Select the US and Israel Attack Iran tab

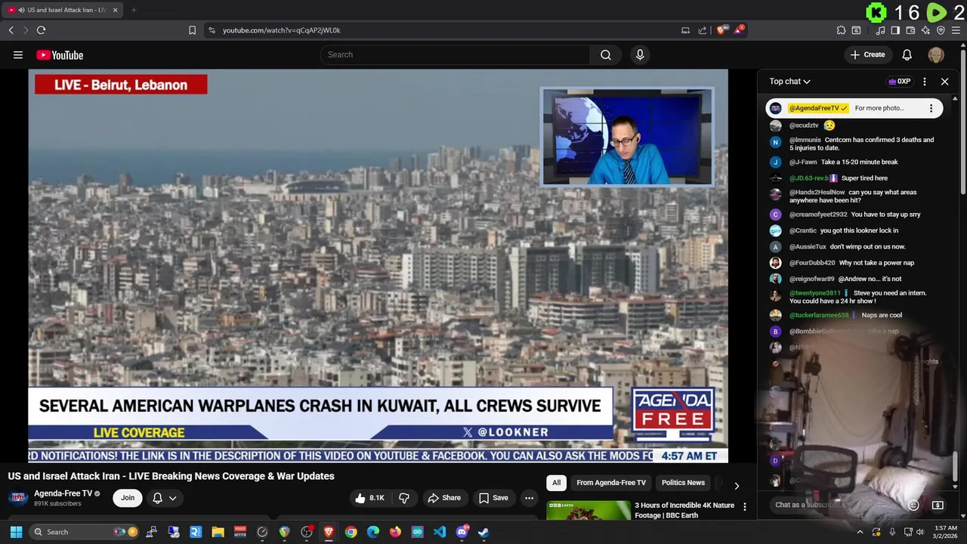[x=62, y=10]
